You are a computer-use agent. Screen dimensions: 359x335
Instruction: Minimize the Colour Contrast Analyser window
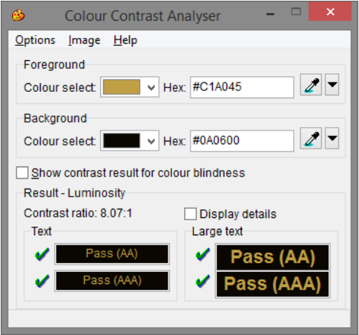tap(270, 14)
